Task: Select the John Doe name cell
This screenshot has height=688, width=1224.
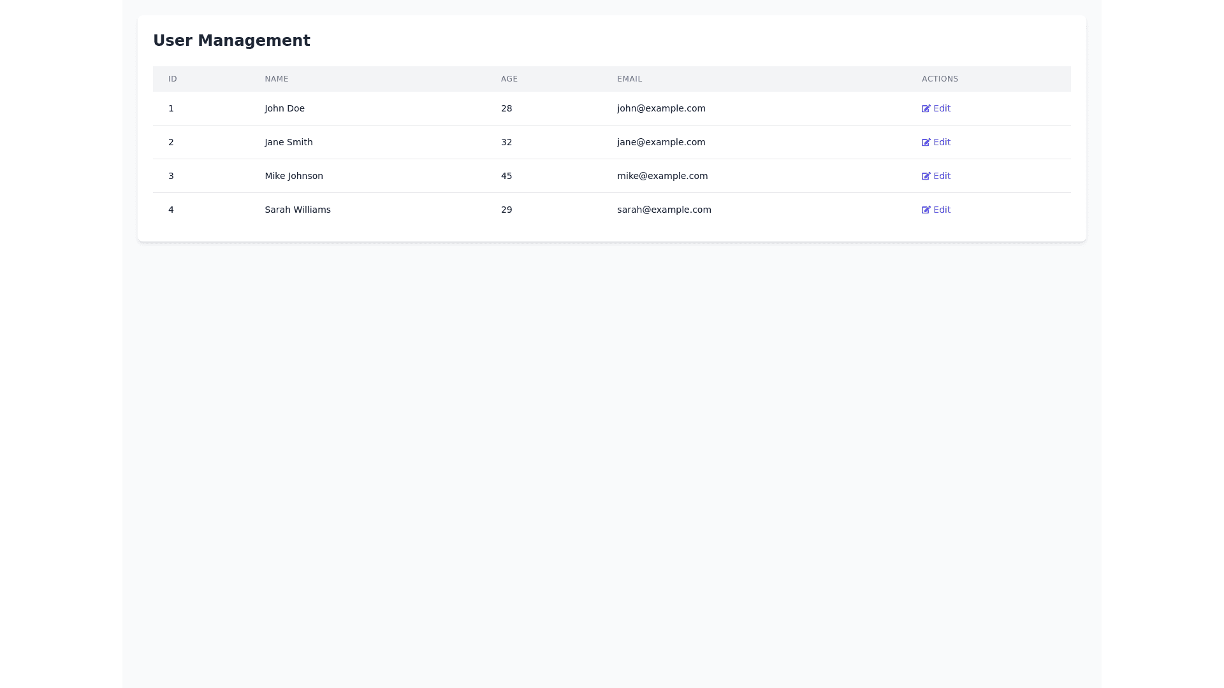Action: 284,108
